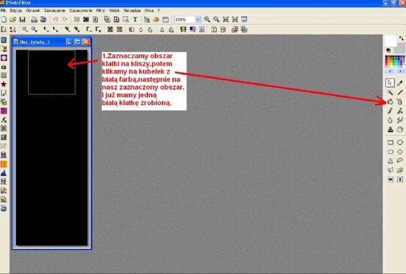Click the Scanner import icon

click(43, 19)
